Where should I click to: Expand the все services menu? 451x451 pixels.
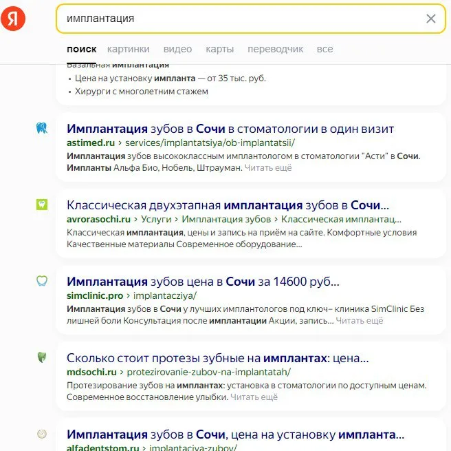pyautogui.click(x=324, y=49)
